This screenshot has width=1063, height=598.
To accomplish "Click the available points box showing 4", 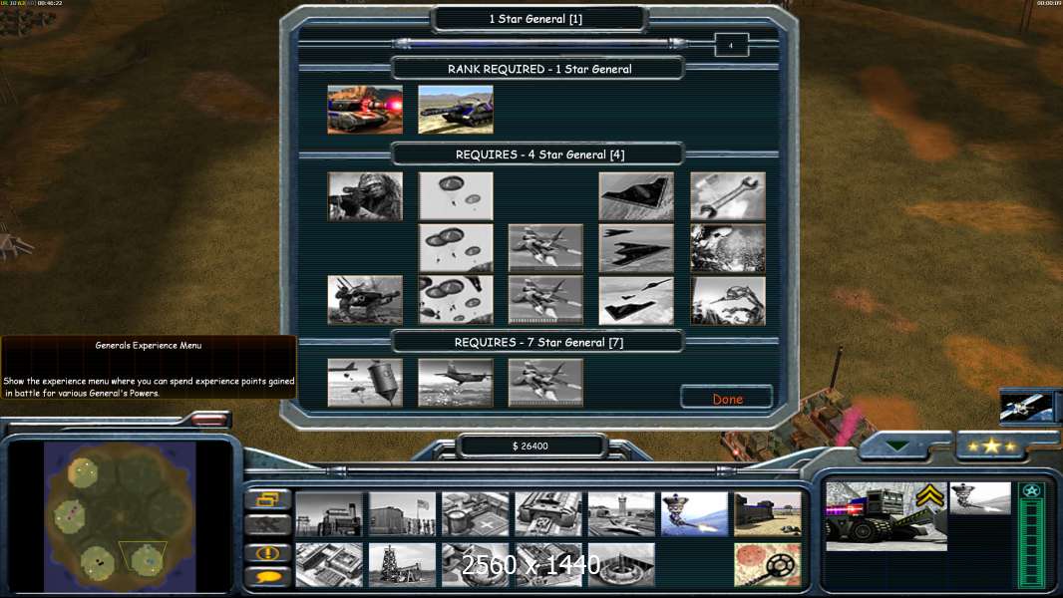I will pos(731,46).
